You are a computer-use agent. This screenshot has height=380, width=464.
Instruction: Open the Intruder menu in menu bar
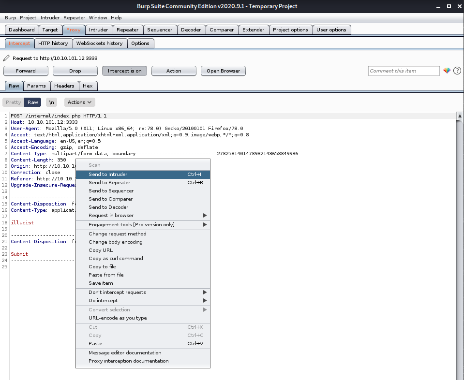(50, 18)
